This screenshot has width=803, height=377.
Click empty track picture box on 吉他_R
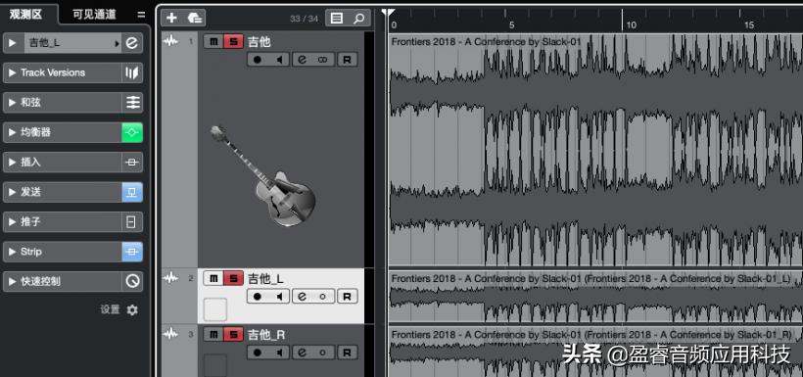pyautogui.click(x=215, y=365)
